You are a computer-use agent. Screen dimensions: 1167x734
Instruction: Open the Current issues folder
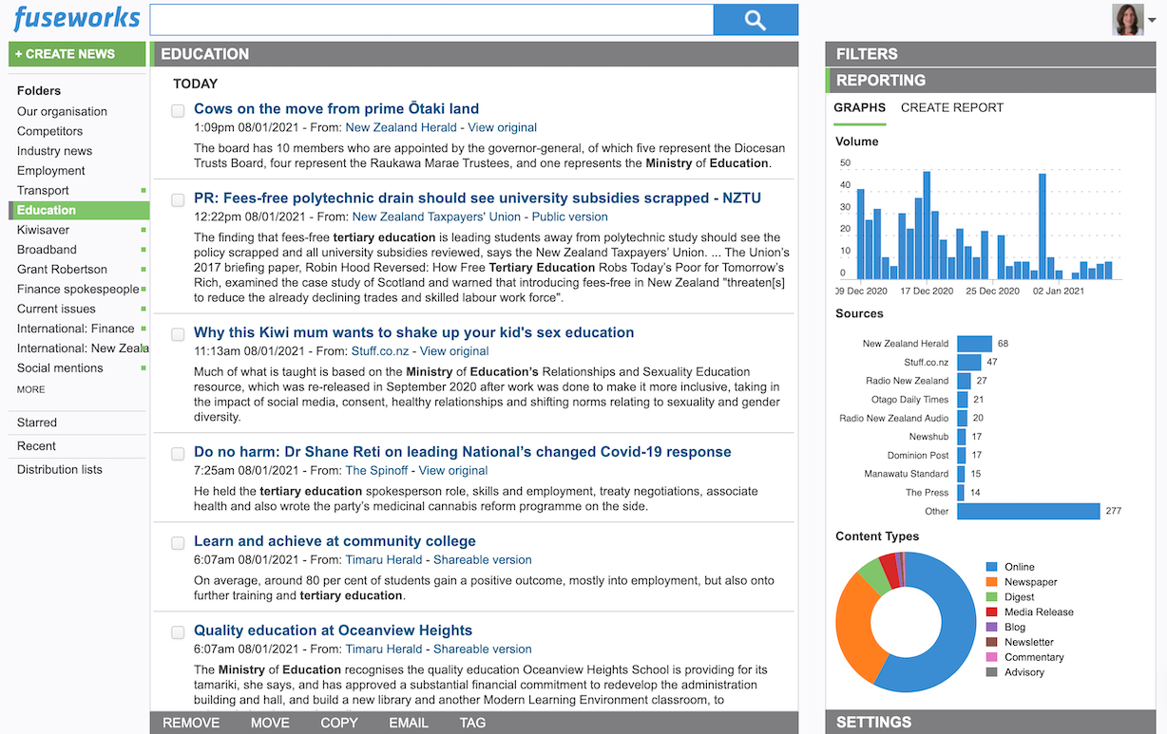click(x=56, y=309)
